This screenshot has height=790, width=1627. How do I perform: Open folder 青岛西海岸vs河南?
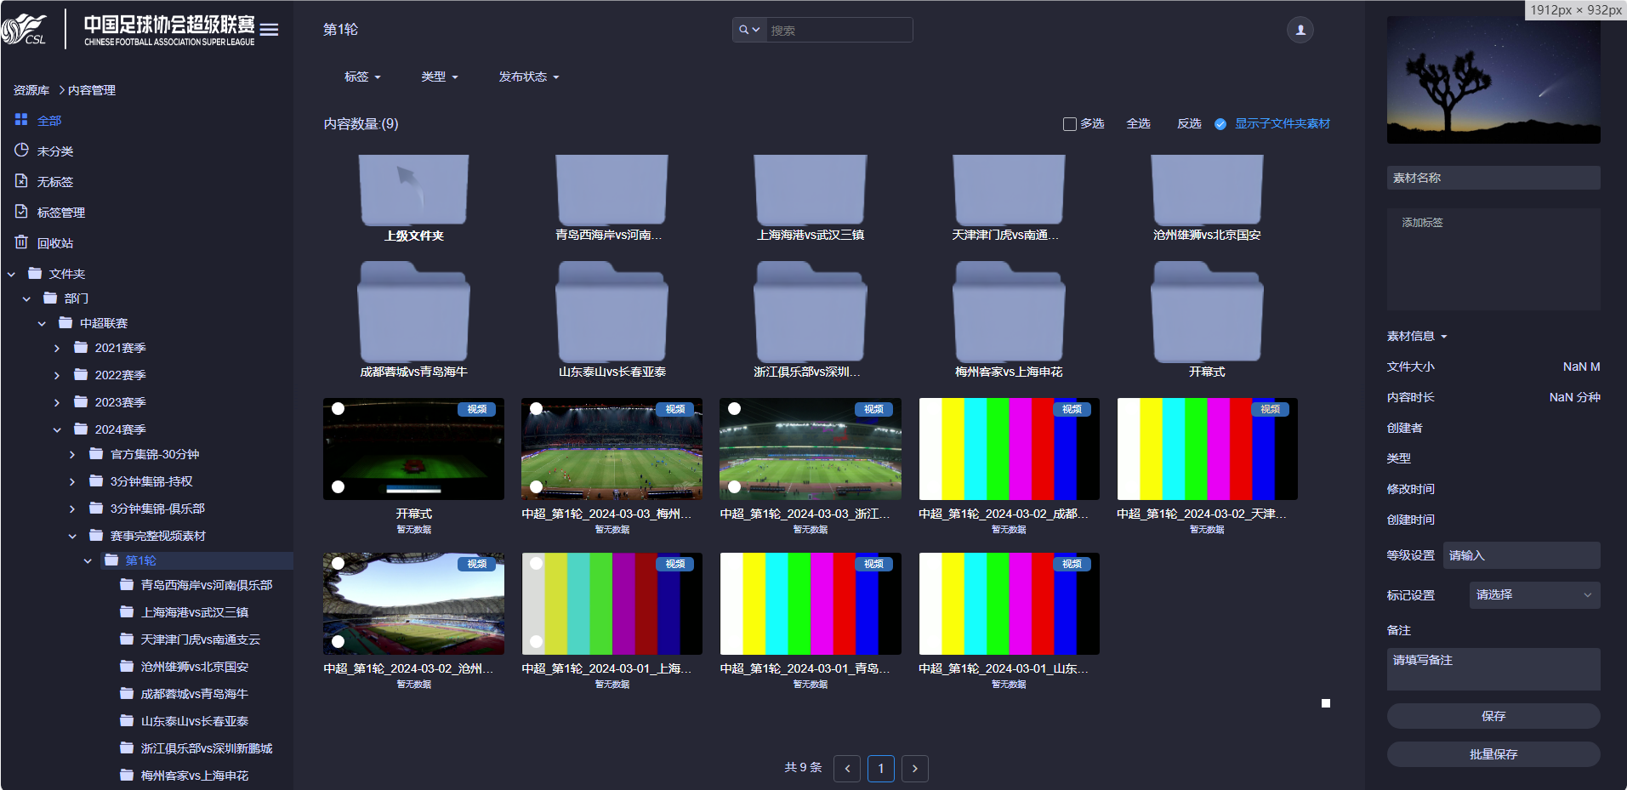[612, 190]
